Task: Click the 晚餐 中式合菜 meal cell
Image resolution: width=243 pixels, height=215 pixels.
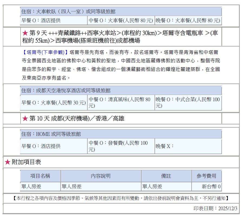Action: (188, 102)
